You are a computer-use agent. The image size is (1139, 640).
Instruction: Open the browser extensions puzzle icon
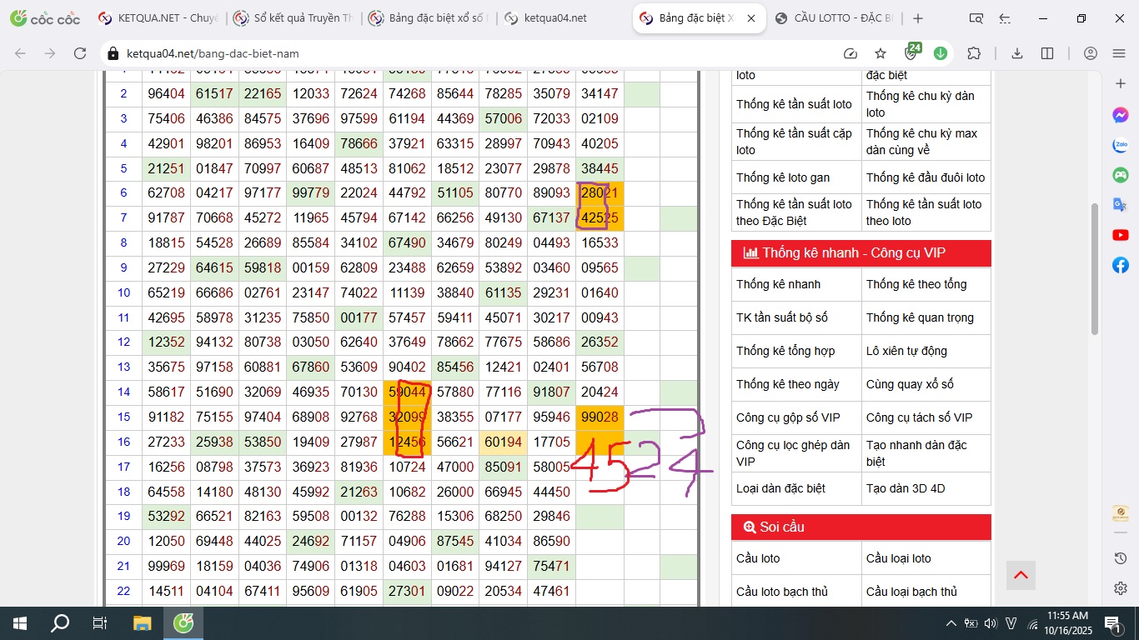(974, 53)
